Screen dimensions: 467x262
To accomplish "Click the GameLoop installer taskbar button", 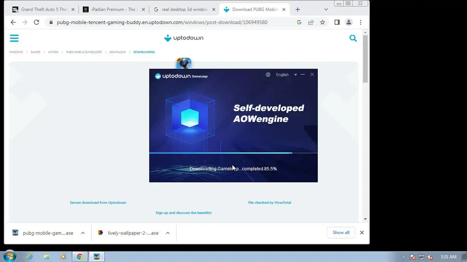I will click(x=97, y=257).
